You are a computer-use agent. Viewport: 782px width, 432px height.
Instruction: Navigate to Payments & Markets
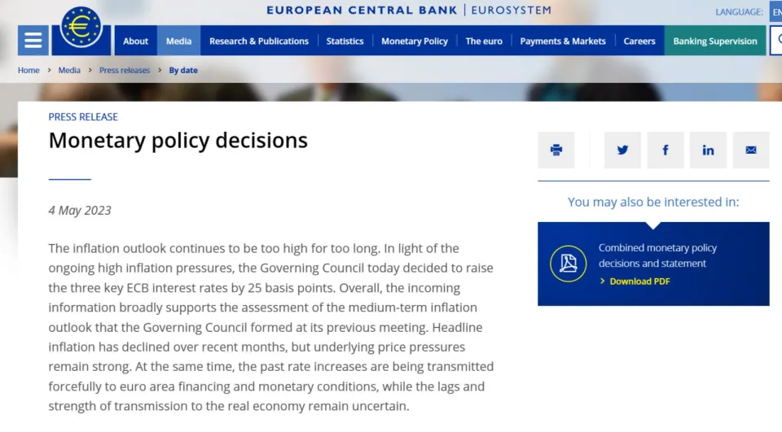point(563,41)
